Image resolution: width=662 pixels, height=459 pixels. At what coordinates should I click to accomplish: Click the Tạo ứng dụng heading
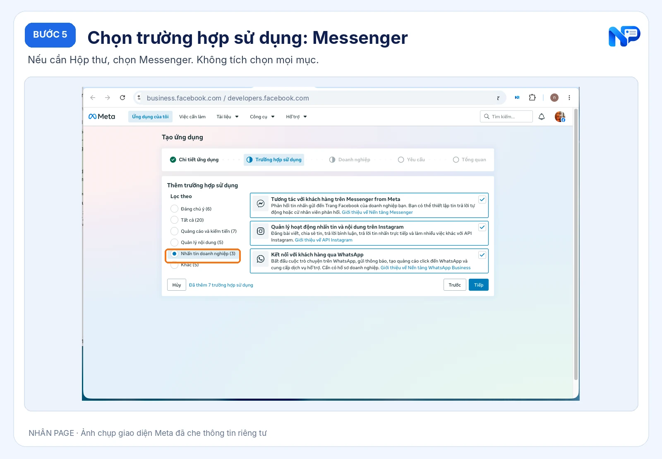182,137
